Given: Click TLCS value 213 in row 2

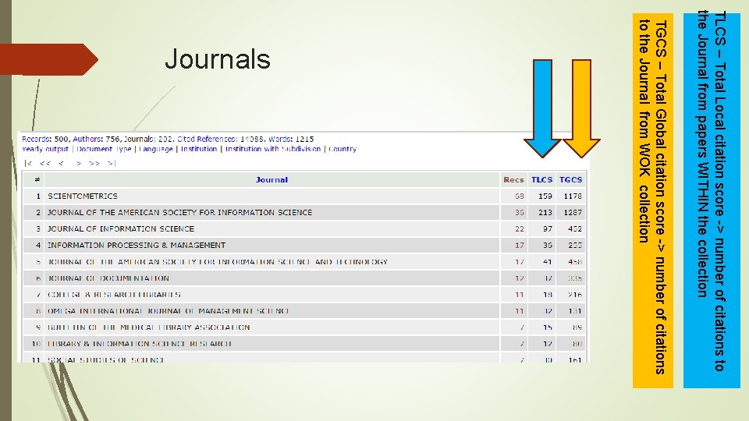Looking at the screenshot, I should pos(545,212).
